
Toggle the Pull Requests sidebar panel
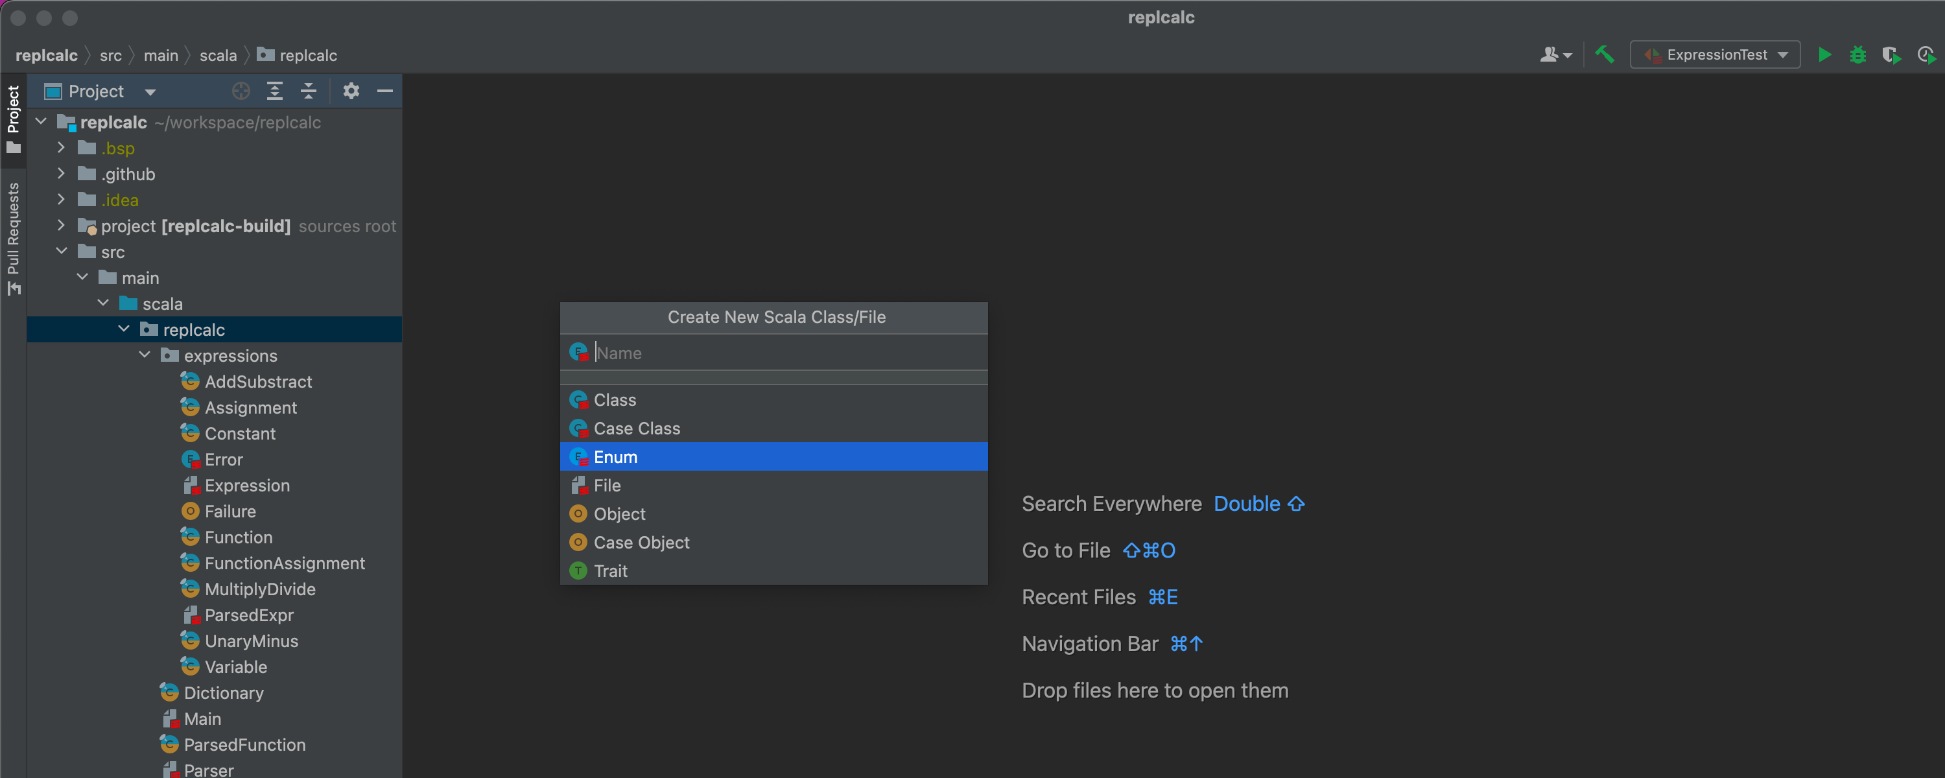[15, 250]
